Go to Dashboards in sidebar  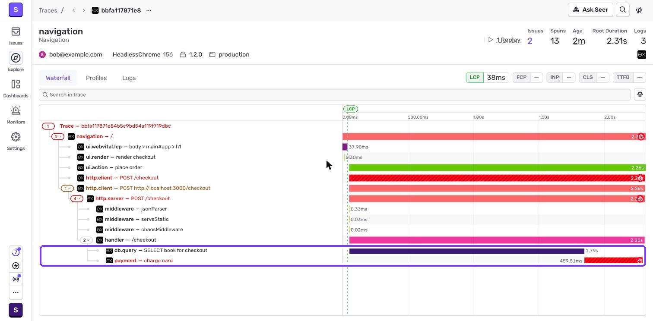pos(16,88)
